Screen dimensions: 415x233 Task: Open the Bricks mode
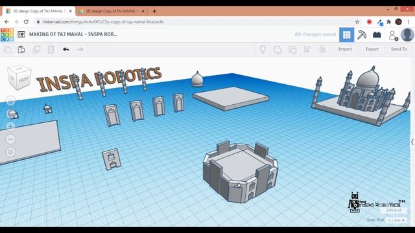coord(377,34)
